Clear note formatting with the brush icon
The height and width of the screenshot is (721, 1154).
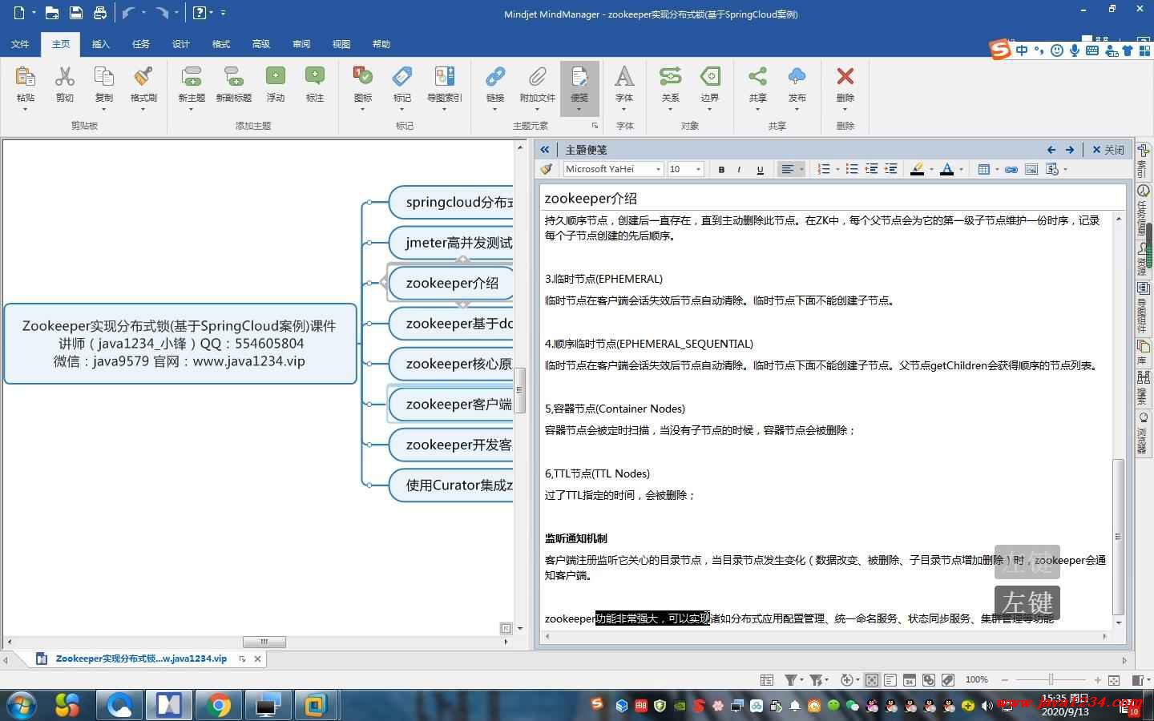pos(547,169)
